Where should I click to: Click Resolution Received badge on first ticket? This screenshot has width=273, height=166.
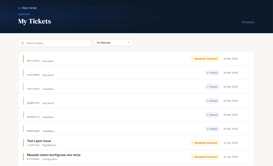[x=205, y=59]
